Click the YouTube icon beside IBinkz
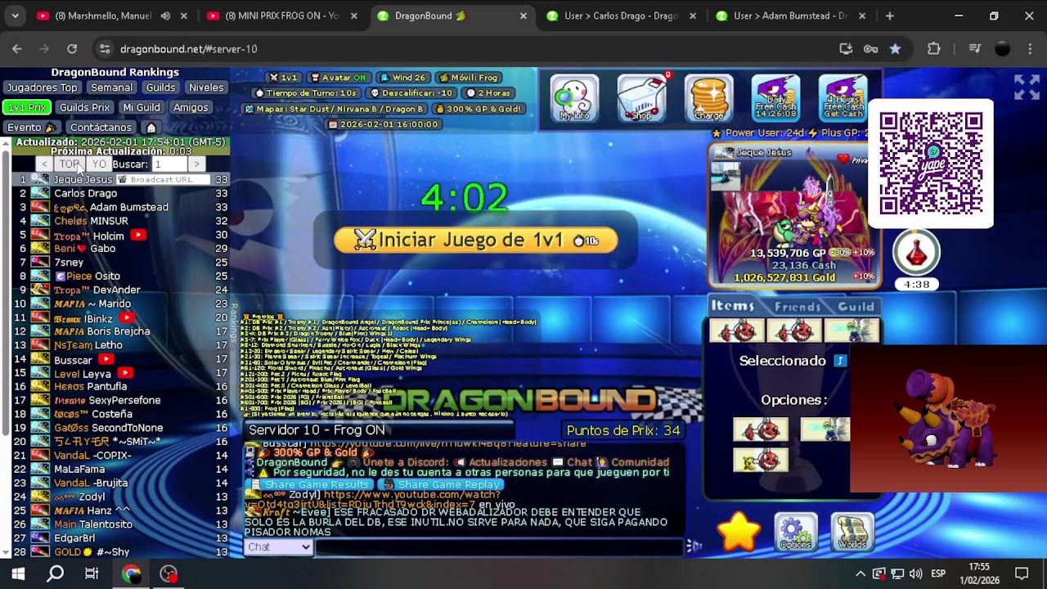This screenshot has height=589, width=1047. pyautogui.click(x=126, y=317)
